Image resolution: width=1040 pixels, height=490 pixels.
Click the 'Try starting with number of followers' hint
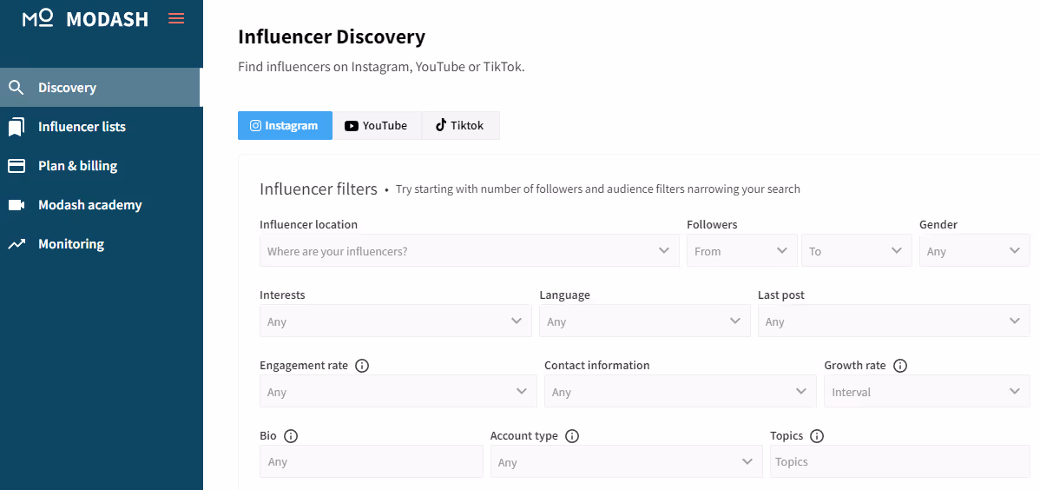[x=598, y=189]
